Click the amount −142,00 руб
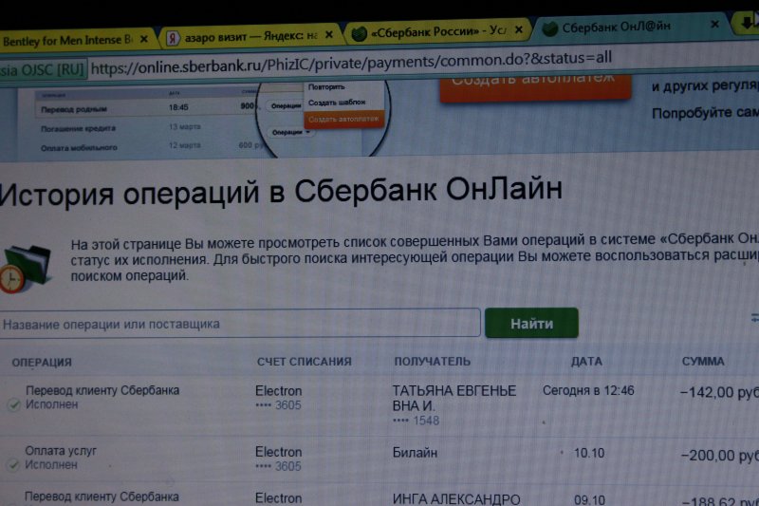This screenshot has height=506, width=759. pyautogui.click(x=719, y=392)
